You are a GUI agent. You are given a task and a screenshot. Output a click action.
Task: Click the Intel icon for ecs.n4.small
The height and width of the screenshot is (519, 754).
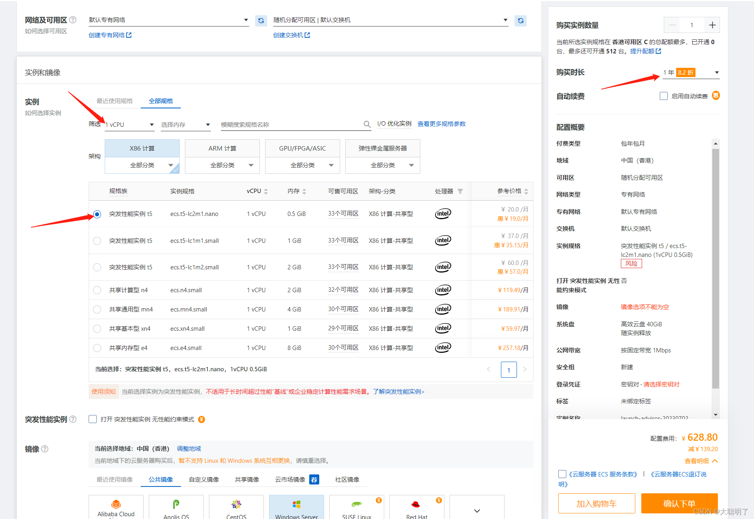[x=443, y=290]
